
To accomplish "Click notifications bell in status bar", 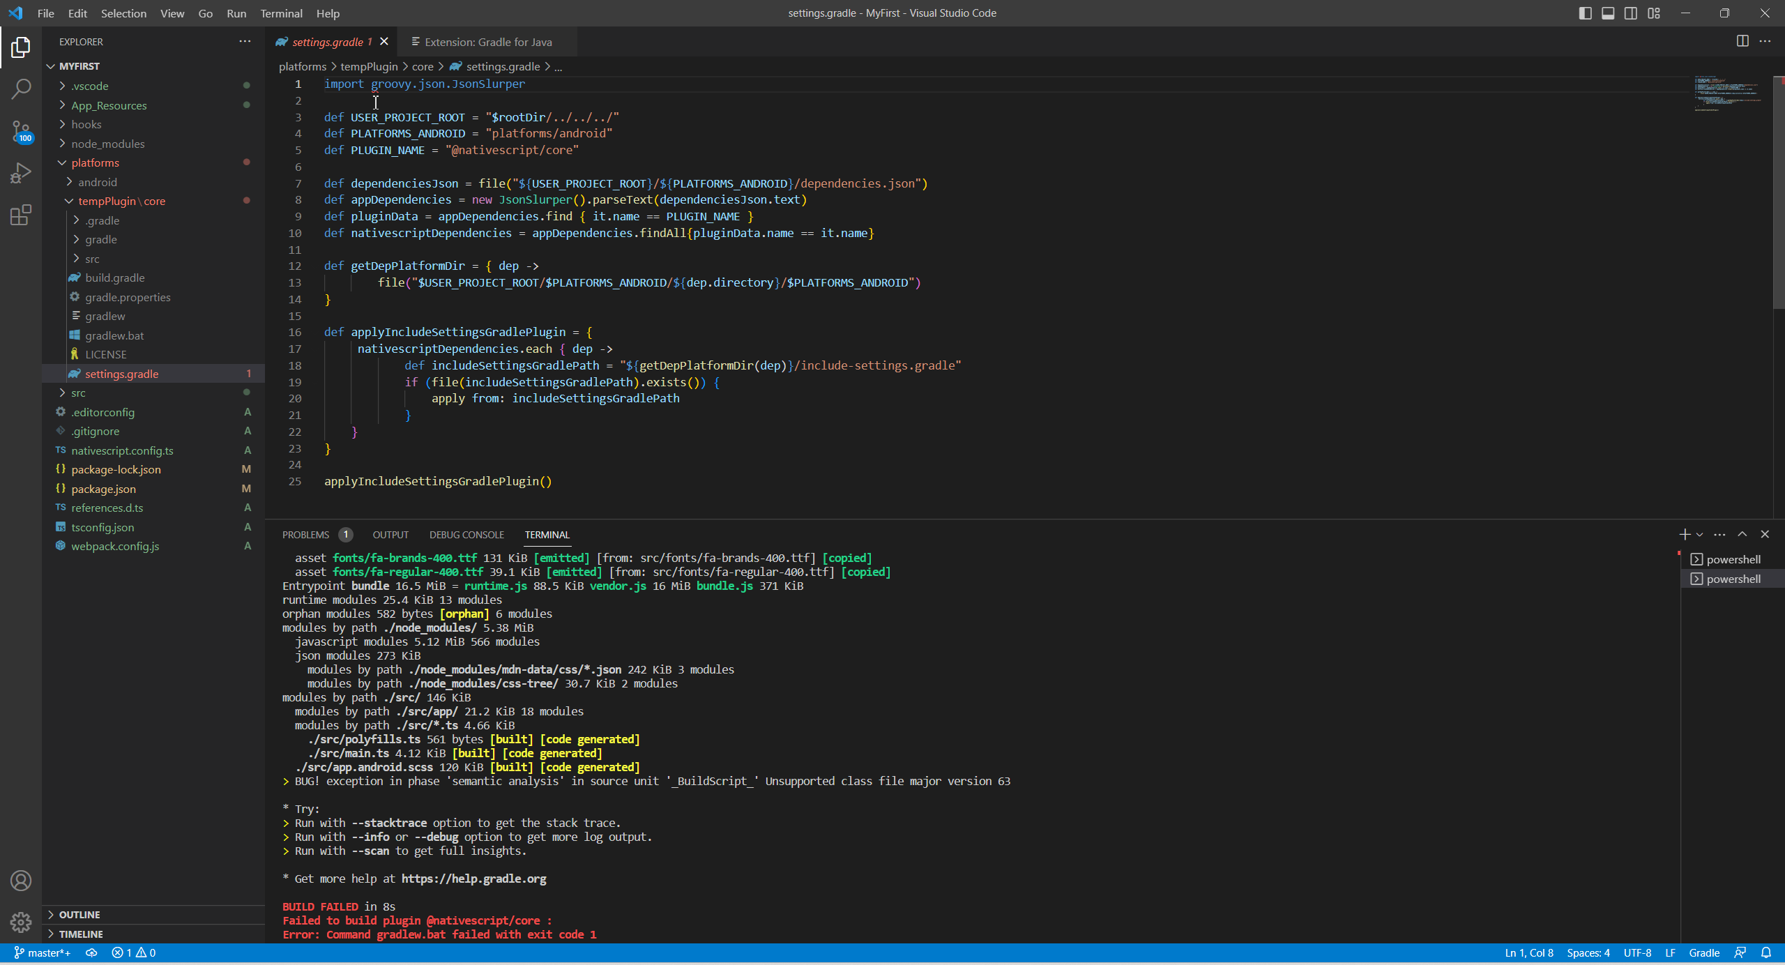I will [x=1766, y=952].
